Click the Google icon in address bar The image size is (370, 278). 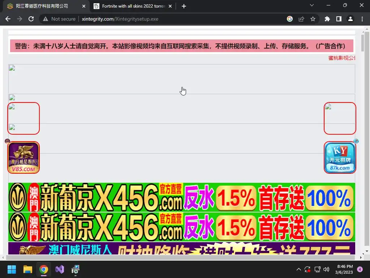[290, 19]
